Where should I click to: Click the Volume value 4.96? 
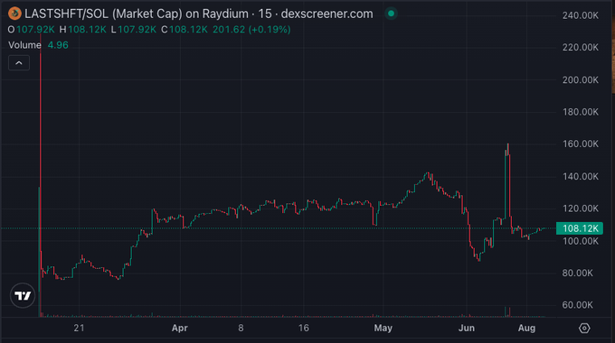point(58,45)
